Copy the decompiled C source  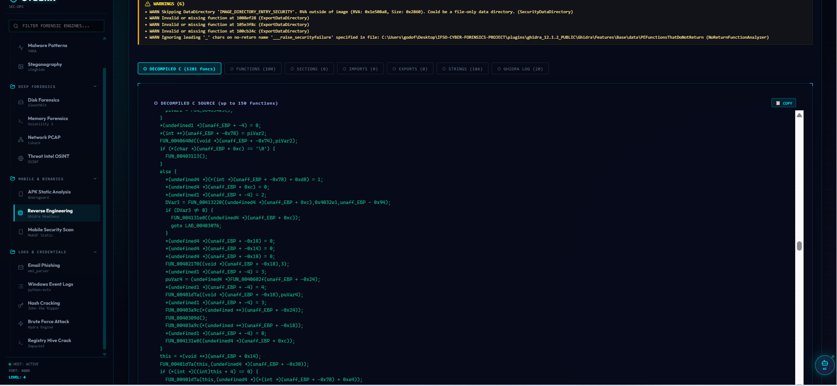(x=784, y=103)
